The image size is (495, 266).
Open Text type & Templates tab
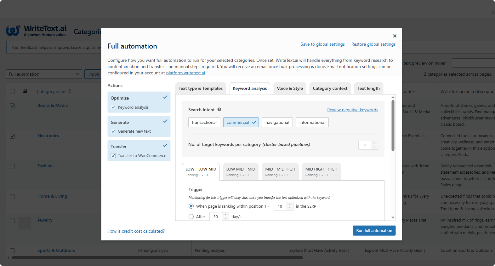click(x=201, y=88)
